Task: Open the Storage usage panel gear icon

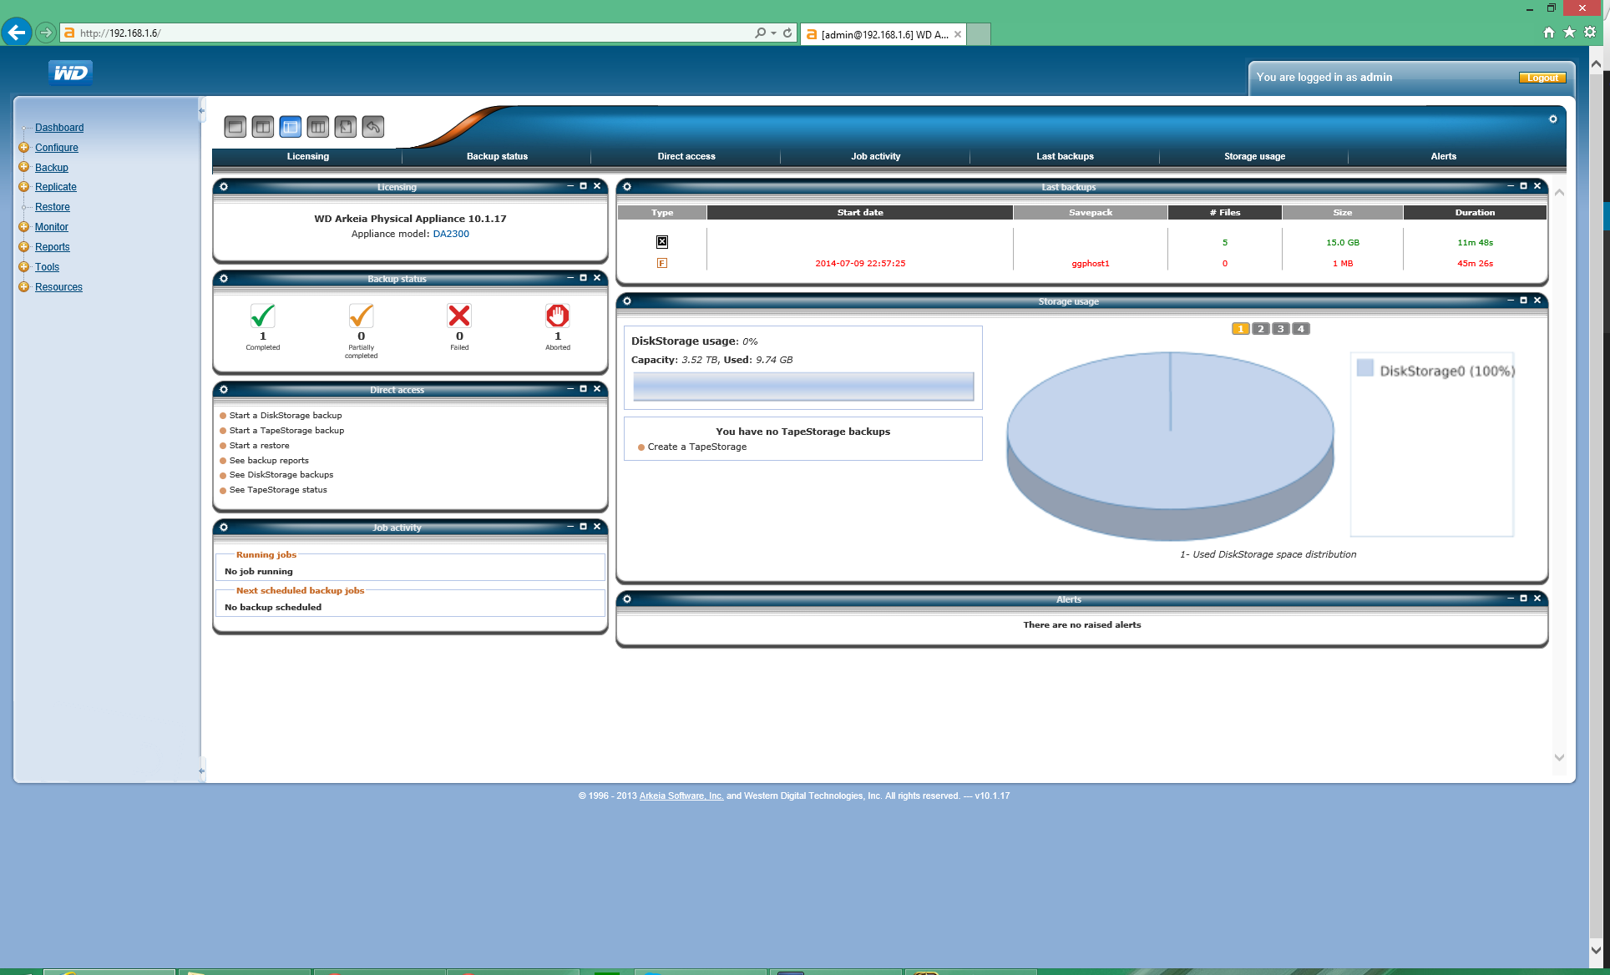Action: coord(627,301)
